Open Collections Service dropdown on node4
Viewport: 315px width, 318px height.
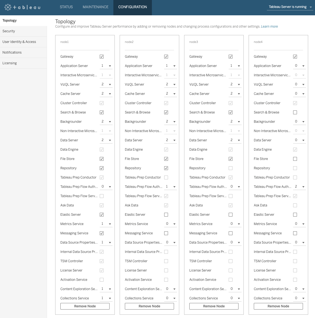point(299,298)
